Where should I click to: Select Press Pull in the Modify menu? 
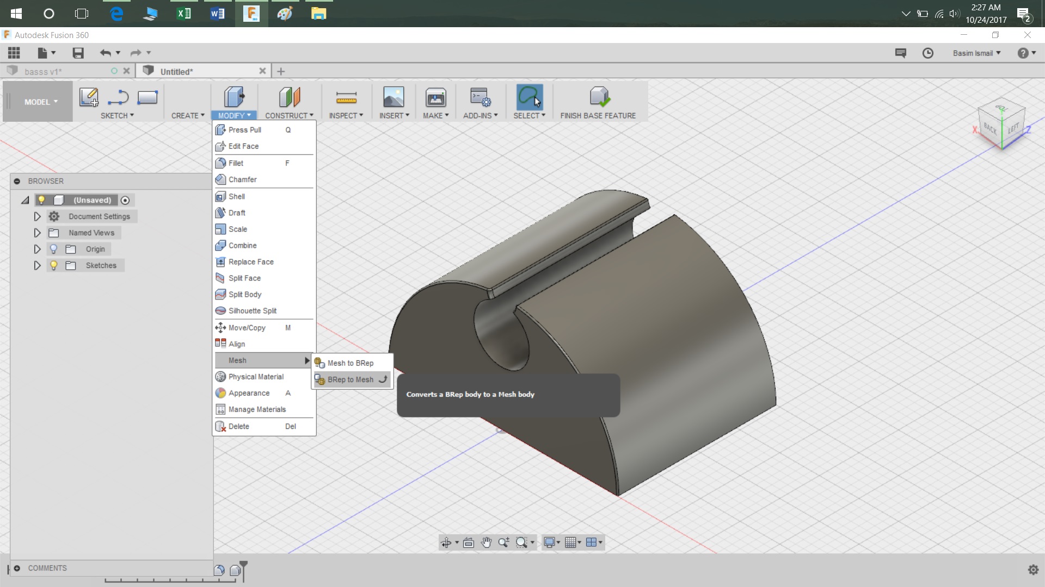point(264,130)
